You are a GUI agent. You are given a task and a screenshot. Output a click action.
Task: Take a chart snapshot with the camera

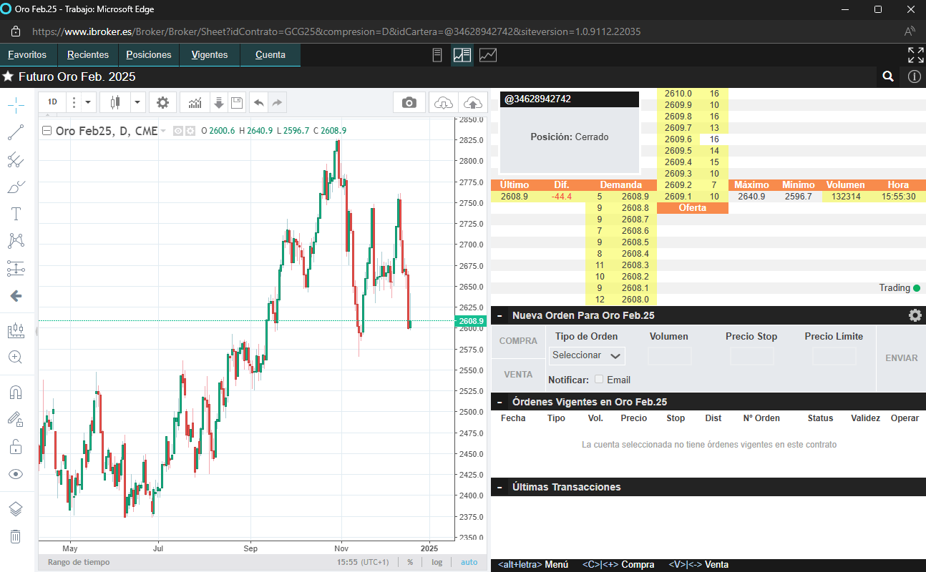[409, 102]
